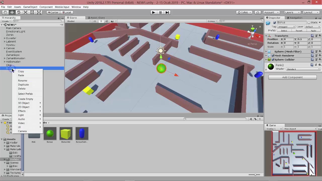Image resolution: width=322 pixels, height=181 pixels.
Task: Click the Renk2 material preview sphere
Action: (x=271, y=67)
